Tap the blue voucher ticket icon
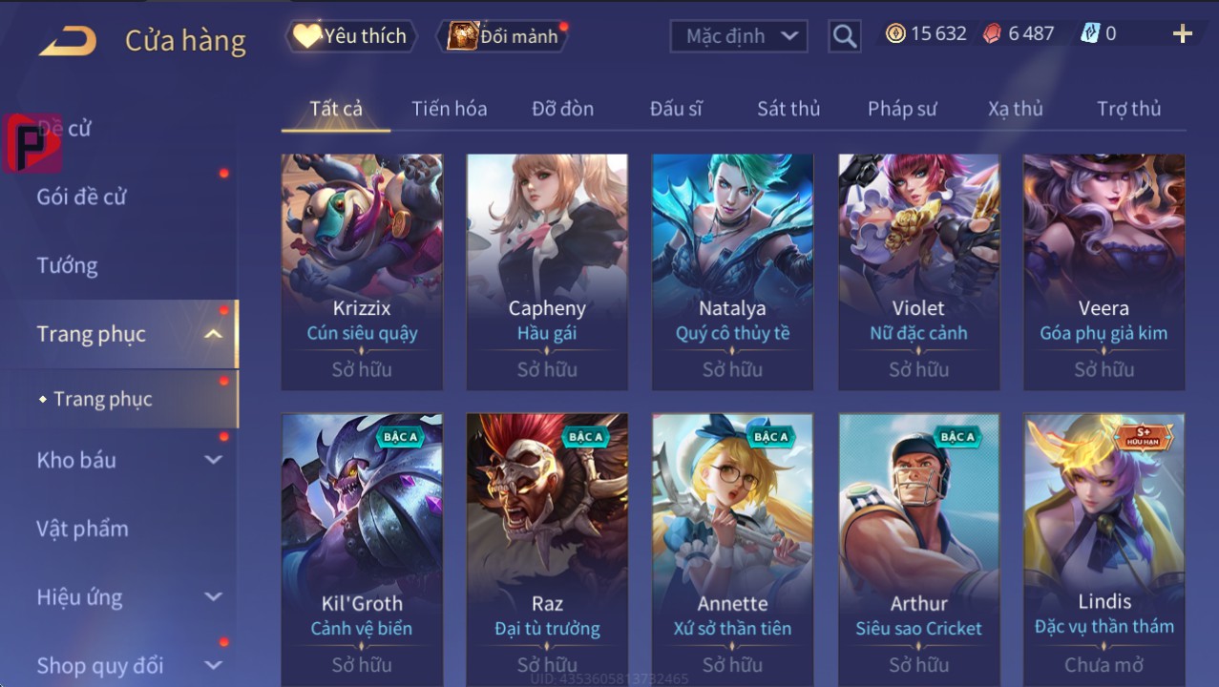1219x687 pixels. tap(1090, 33)
